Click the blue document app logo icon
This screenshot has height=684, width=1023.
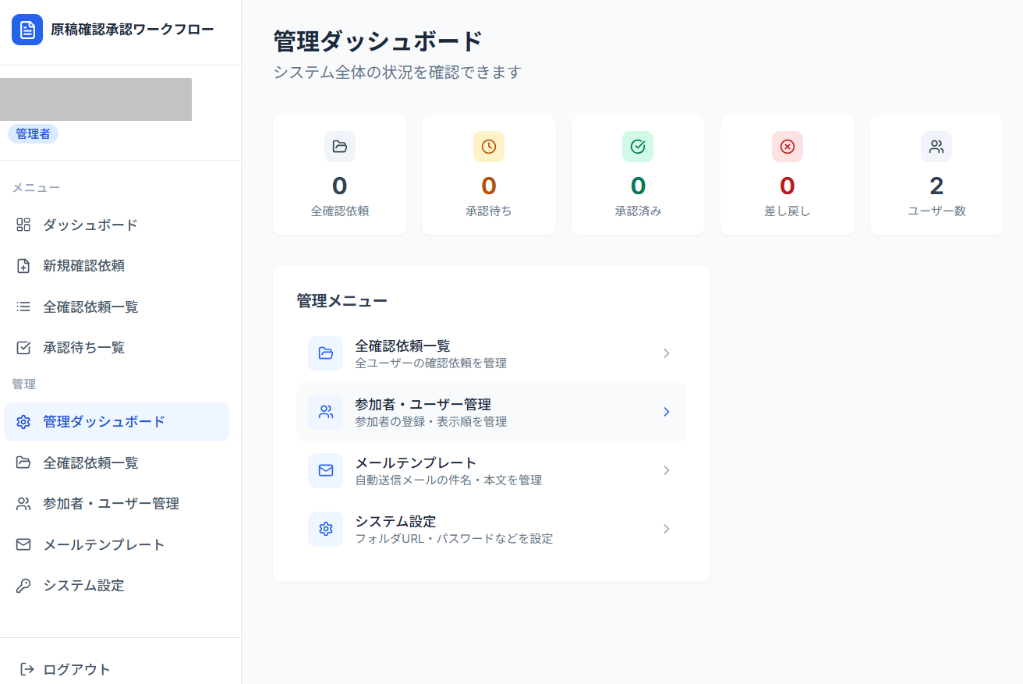pyautogui.click(x=27, y=30)
